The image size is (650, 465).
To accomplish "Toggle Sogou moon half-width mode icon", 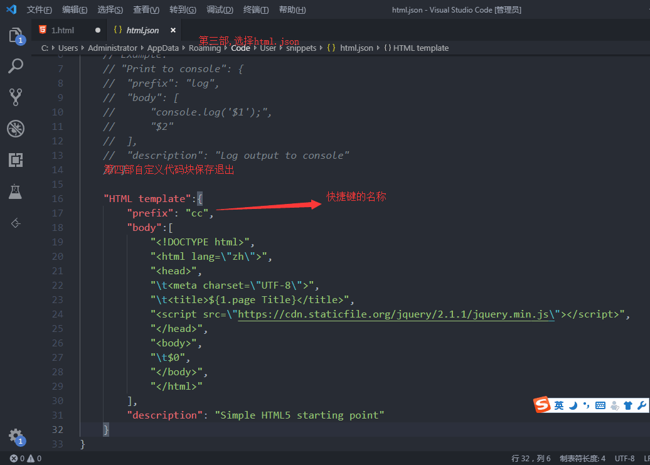I will click(573, 405).
